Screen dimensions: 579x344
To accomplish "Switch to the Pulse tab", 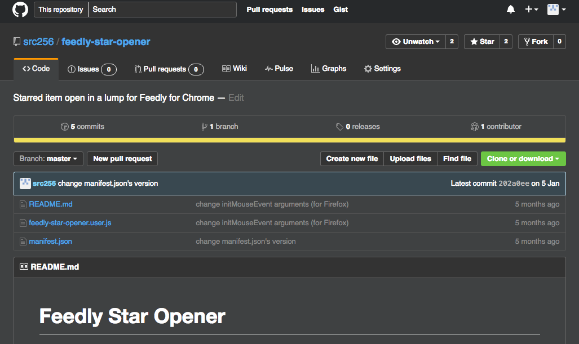I will pyautogui.click(x=279, y=69).
